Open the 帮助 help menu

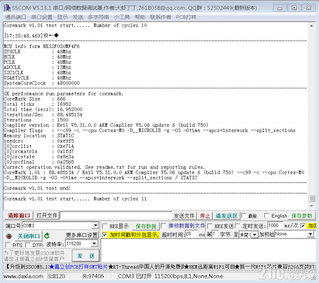(x=140, y=17)
